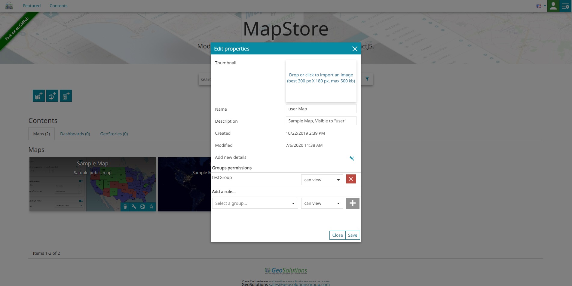Create a new GeoStory
572x286 pixels.
[x=66, y=96]
